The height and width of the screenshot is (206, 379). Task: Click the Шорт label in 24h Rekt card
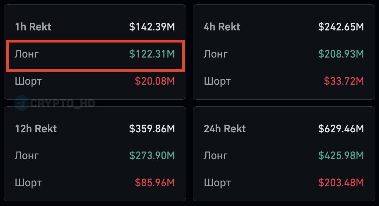217,183
